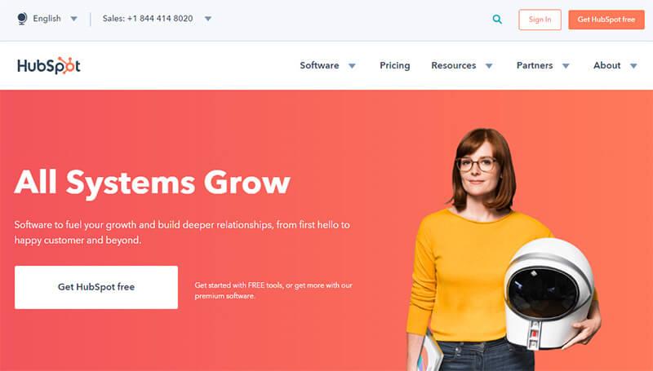Expand the Partners menu arrow
Image resolution: width=653 pixels, height=371 pixels.
pos(566,66)
